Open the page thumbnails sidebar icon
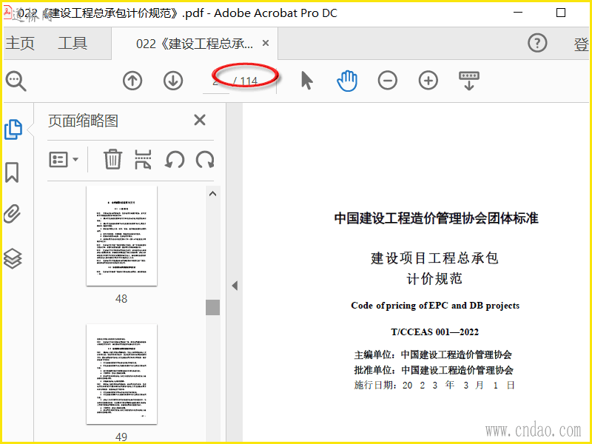Screen dimensions: 592x444 pos(13,129)
